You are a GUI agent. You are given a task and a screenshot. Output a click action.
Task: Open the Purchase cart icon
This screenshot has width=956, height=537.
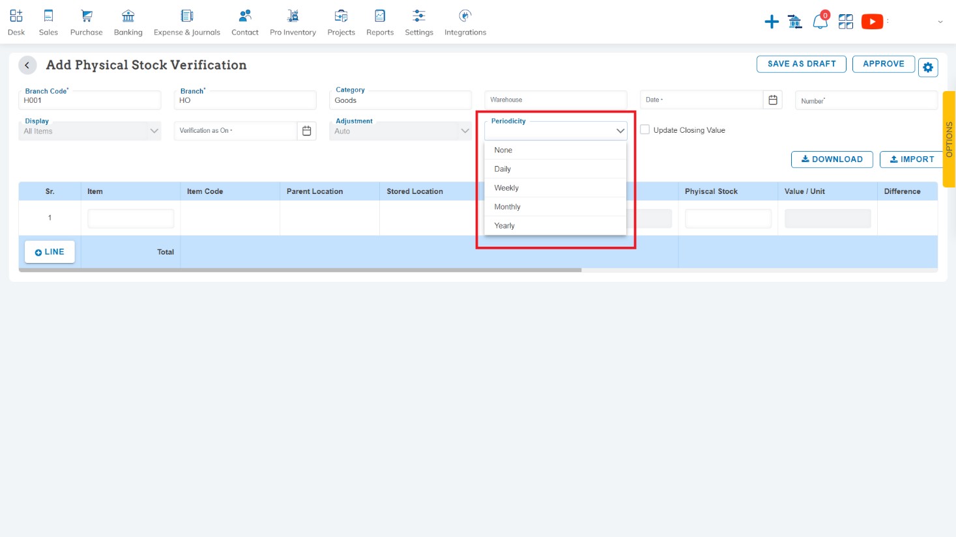(86, 16)
